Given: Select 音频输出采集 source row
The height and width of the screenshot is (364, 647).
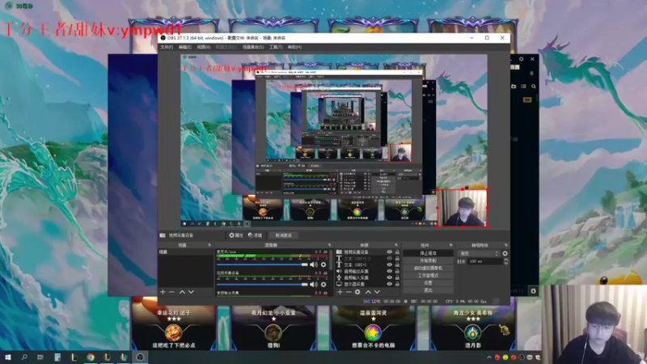Looking at the screenshot, I should tap(367, 271).
